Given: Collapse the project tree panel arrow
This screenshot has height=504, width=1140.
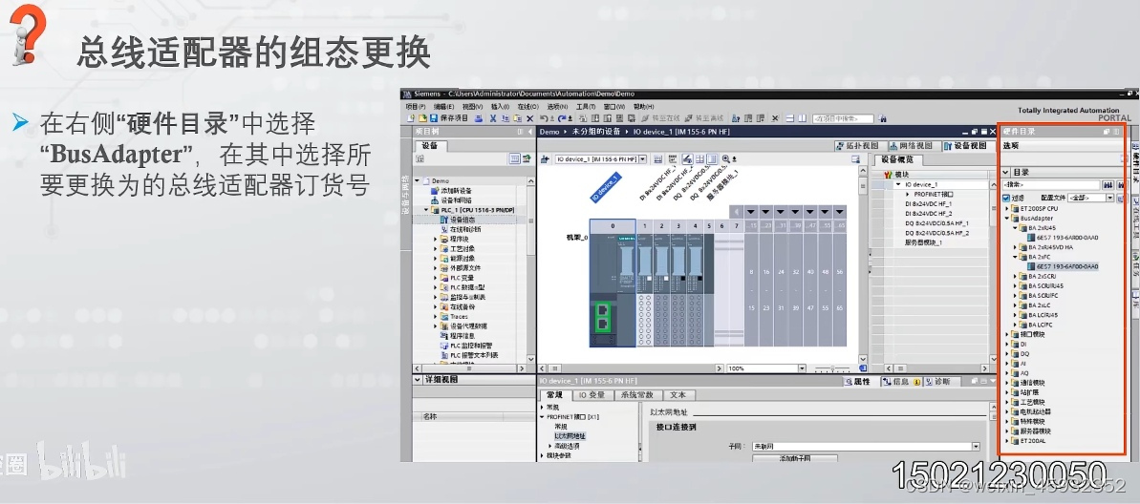Looking at the screenshot, I should pos(530,132).
